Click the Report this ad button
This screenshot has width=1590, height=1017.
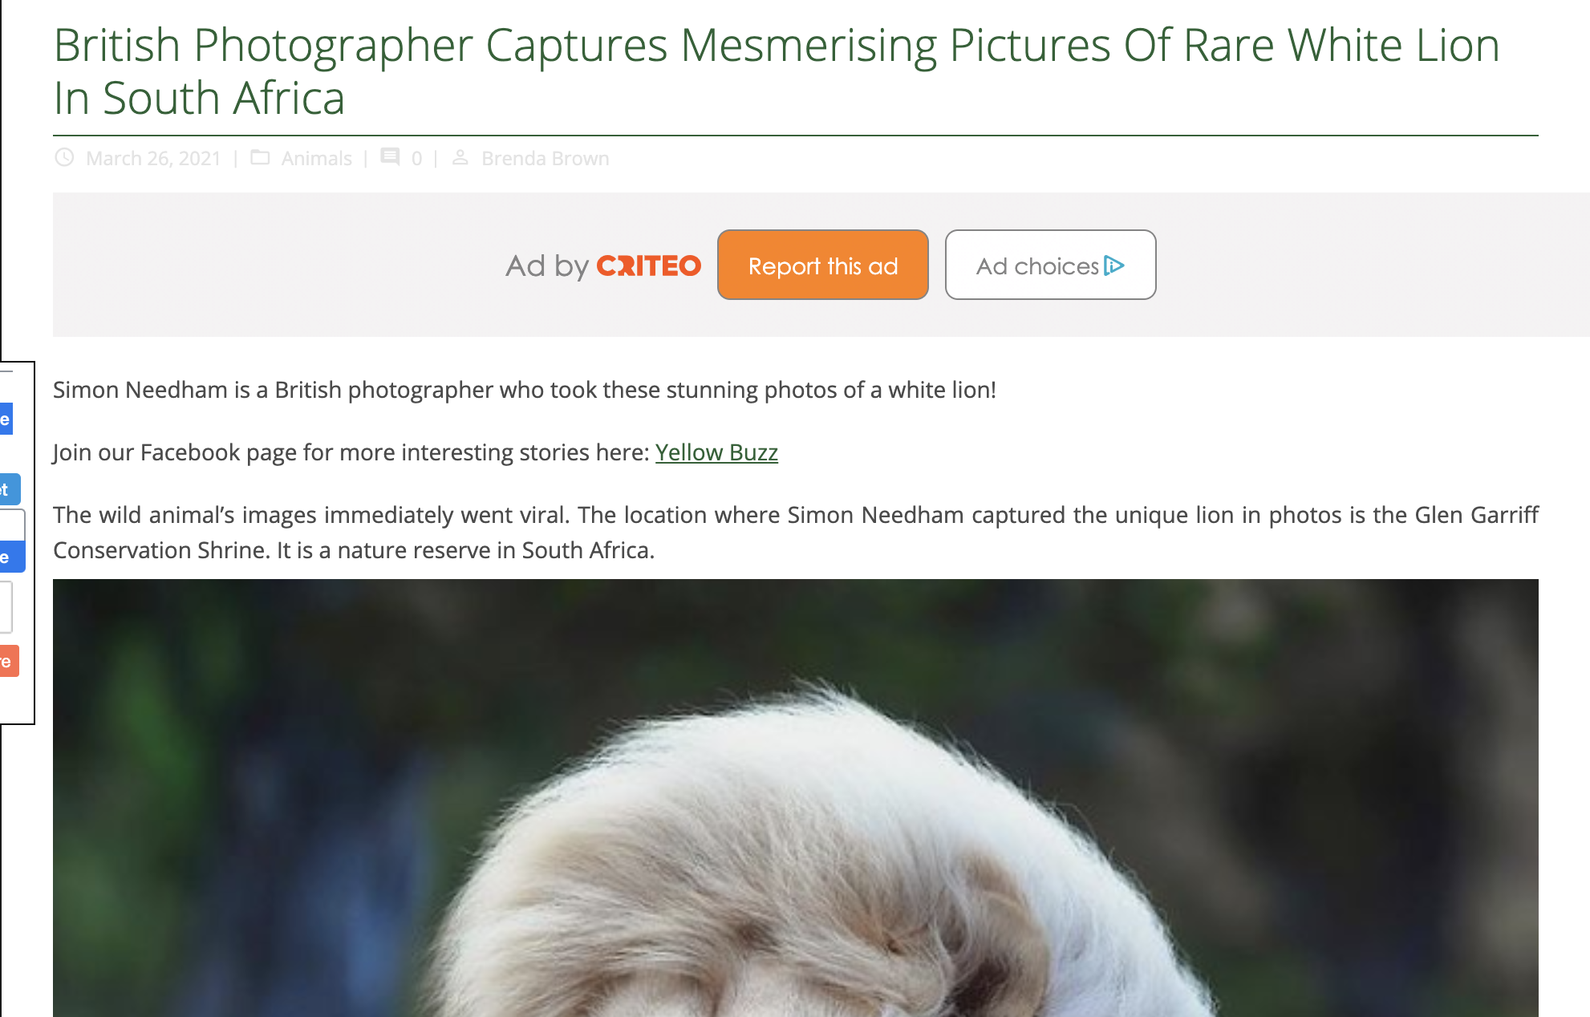coord(823,265)
